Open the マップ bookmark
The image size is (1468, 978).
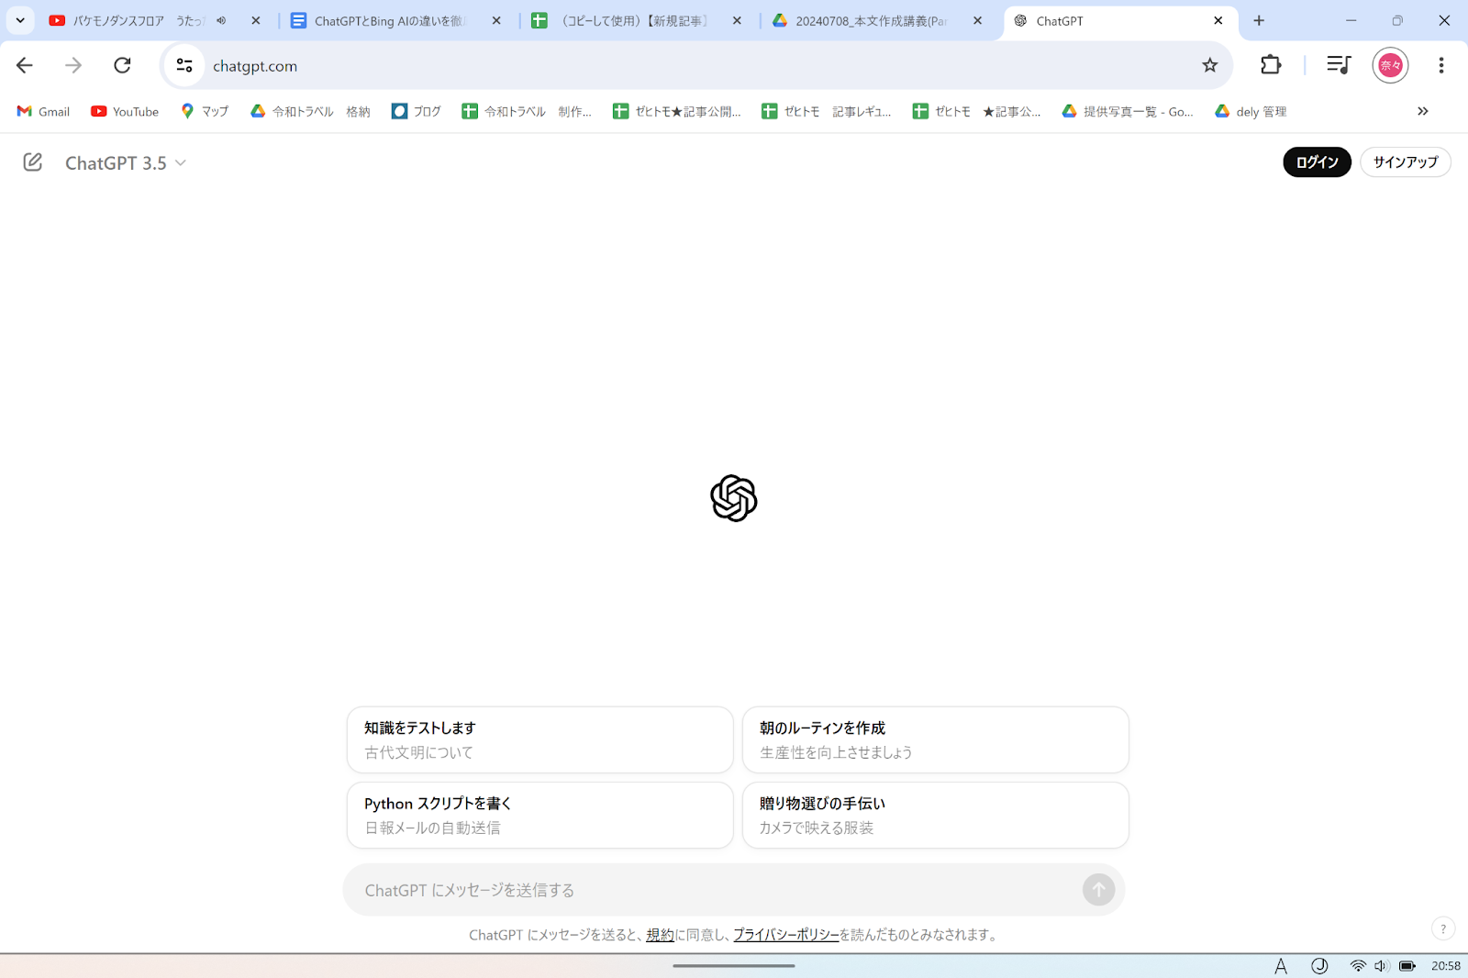pos(205,111)
